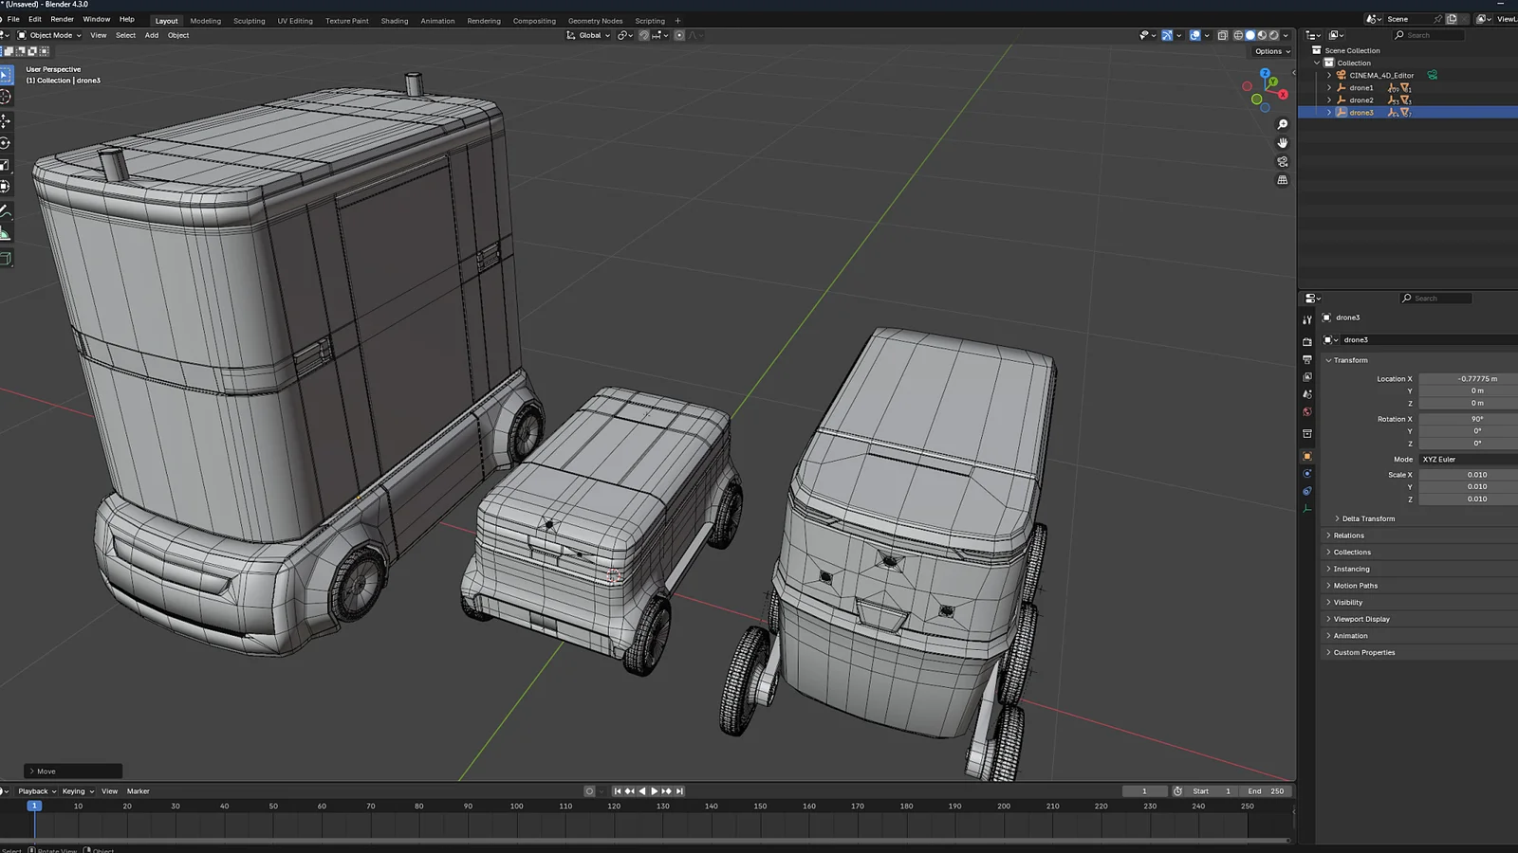Adjust the Scale X value slider
Viewport: 1518px width, 853px height.
1467,474
